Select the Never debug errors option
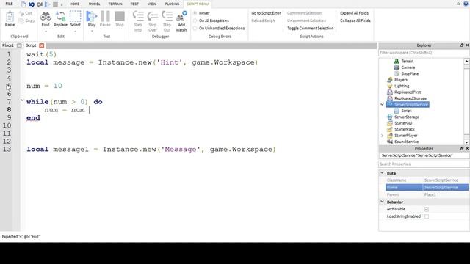The height and width of the screenshot is (264, 470). 195,13
